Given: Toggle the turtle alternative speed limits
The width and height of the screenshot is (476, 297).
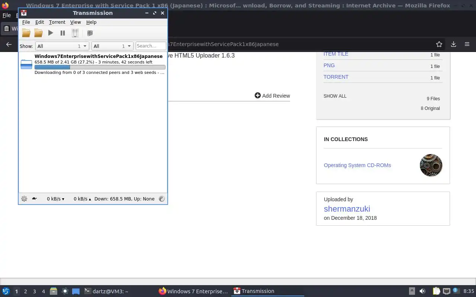Looking at the screenshot, I should point(34,199).
